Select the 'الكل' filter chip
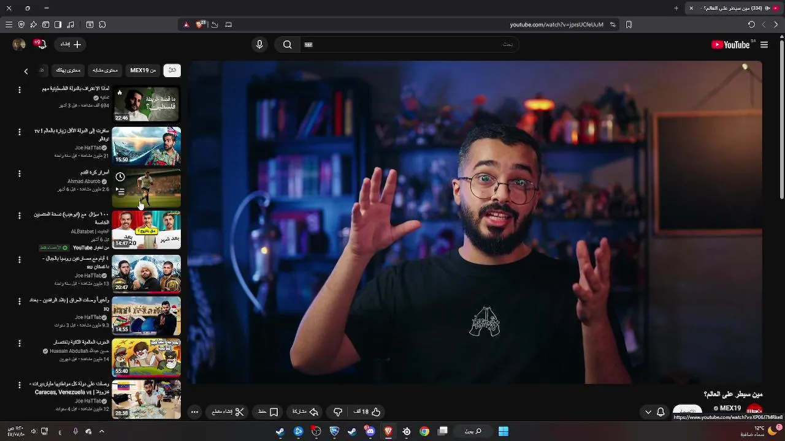The image size is (785, 441). 172,70
